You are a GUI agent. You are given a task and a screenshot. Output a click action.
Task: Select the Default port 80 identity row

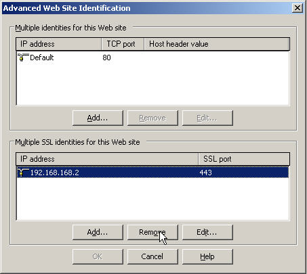(152, 58)
